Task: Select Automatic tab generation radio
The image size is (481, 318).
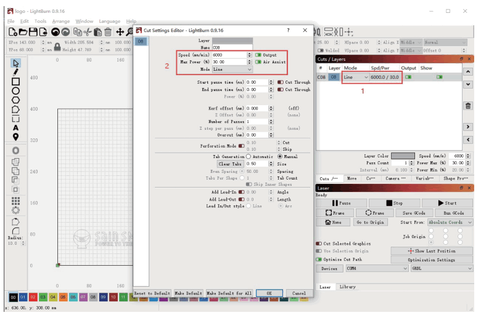Action: pos(248,156)
